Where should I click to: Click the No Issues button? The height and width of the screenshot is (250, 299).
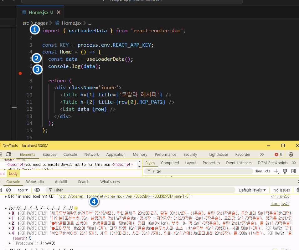[x=281, y=190]
